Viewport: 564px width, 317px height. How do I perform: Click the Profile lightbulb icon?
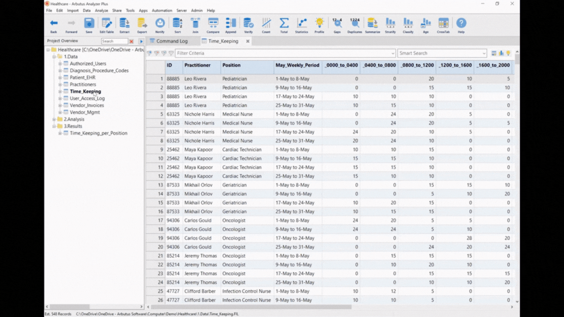pos(319,25)
